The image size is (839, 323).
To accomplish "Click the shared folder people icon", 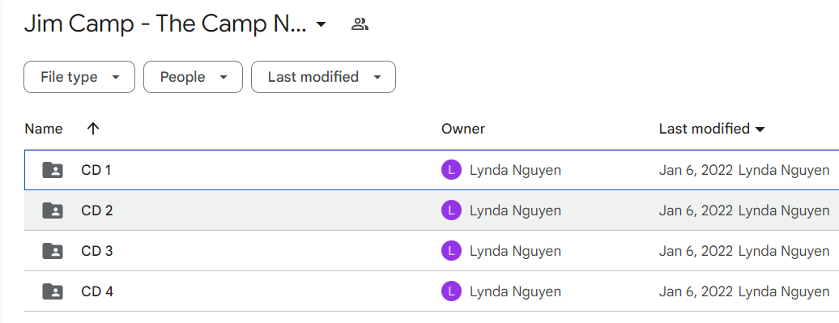I will (360, 24).
